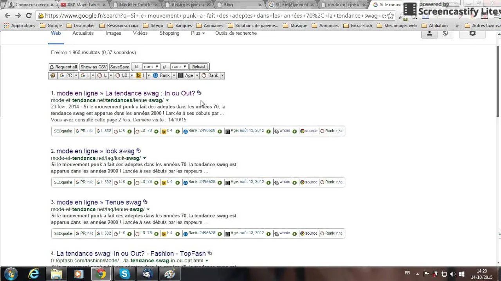Open result 'mode en ligne » Tenue swag'
Screen dimensions: 501x281
click(99, 202)
